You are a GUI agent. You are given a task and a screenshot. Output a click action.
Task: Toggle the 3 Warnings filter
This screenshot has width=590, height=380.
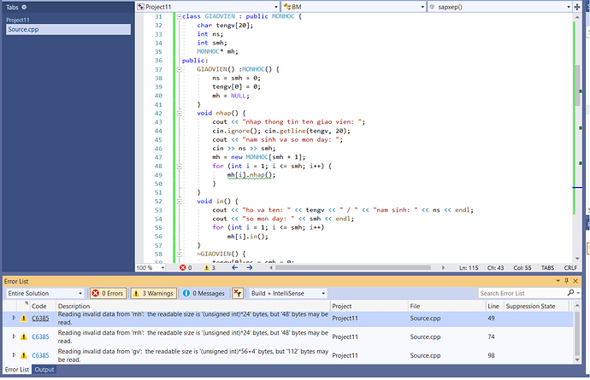point(153,293)
